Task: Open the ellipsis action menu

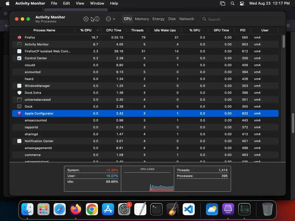Action: (110, 19)
